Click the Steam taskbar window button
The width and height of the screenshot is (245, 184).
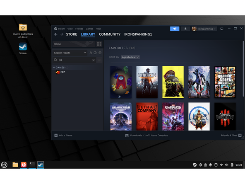coord(41,165)
